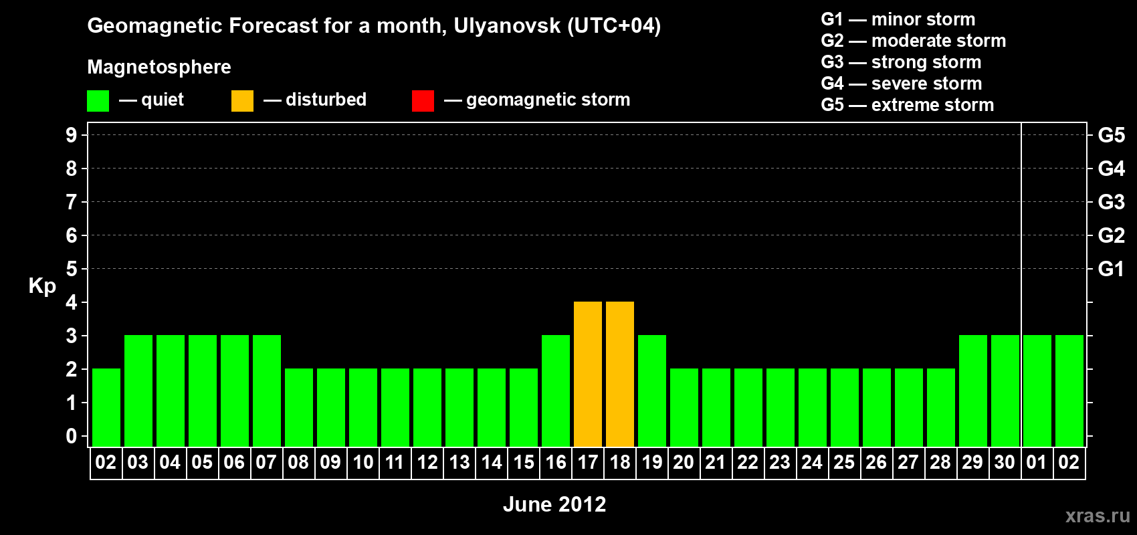Click date label 25 on the axis
Viewport: 1137px width, 535px height.
(844, 463)
